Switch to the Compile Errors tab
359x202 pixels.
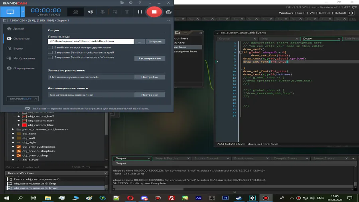(285, 158)
